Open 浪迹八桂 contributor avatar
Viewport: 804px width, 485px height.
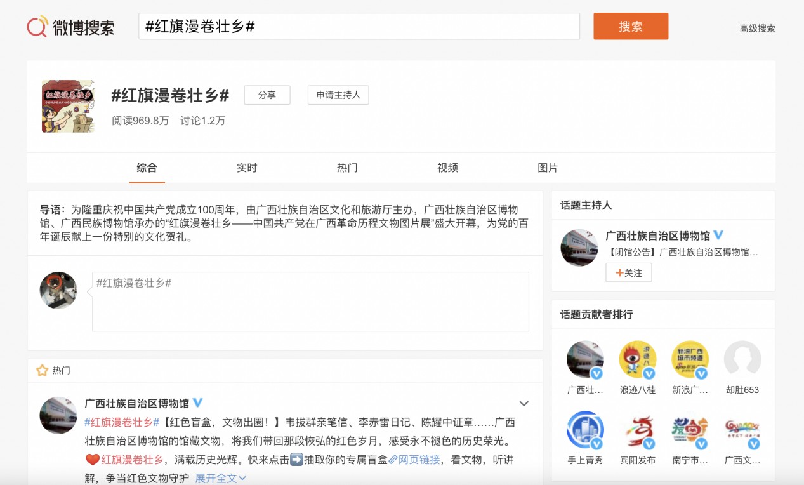click(x=637, y=359)
